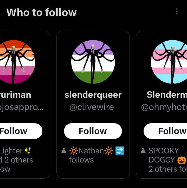Open the @ohmyhot handle on right card
The height and width of the screenshot is (188, 187).
164,107
